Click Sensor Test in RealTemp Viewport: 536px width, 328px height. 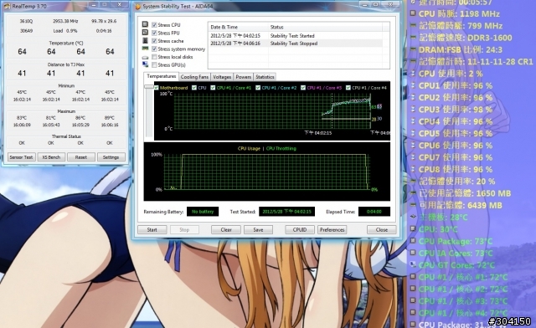(x=21, y=157)
